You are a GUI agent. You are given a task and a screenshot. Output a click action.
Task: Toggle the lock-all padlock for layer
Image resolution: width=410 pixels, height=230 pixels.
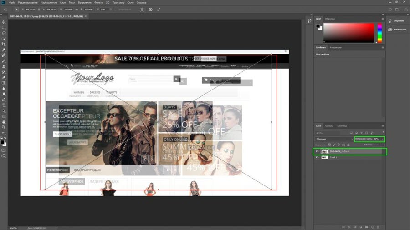pyautogui.click(x=348, y=145)
